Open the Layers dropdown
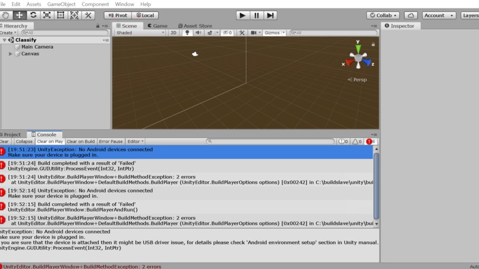 [470, 15]
